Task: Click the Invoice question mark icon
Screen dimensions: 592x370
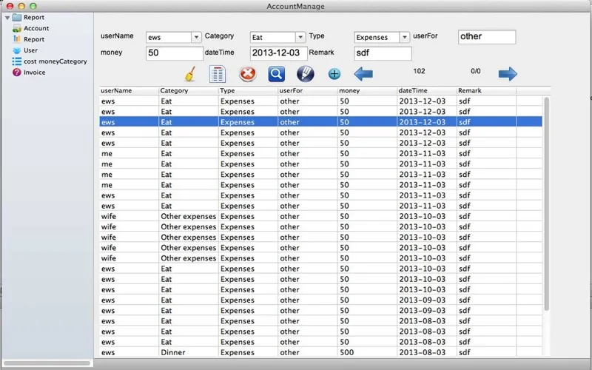Action: click(16, 72)
